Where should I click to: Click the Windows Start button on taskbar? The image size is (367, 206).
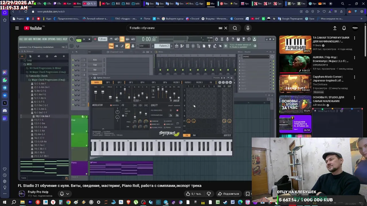[x=5, y=202]
